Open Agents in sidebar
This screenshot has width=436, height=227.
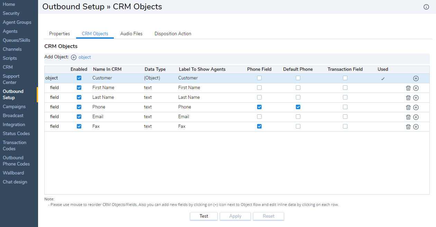[x=10, y=31]
